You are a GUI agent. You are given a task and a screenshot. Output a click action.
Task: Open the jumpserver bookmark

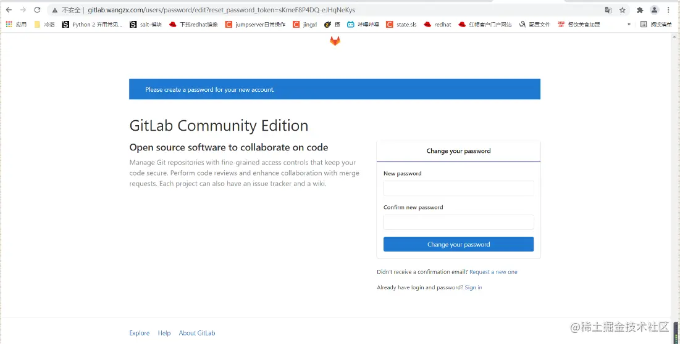coord(255,25)
